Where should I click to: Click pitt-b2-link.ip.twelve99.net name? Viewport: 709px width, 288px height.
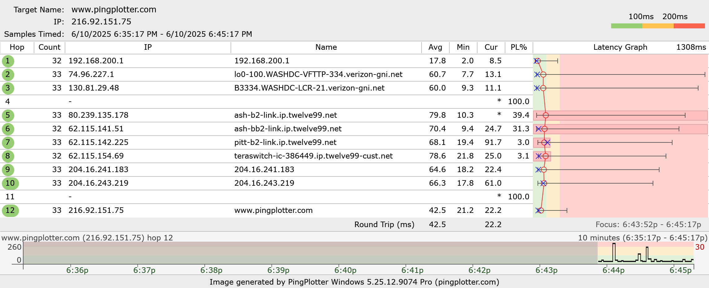[285, 142]
